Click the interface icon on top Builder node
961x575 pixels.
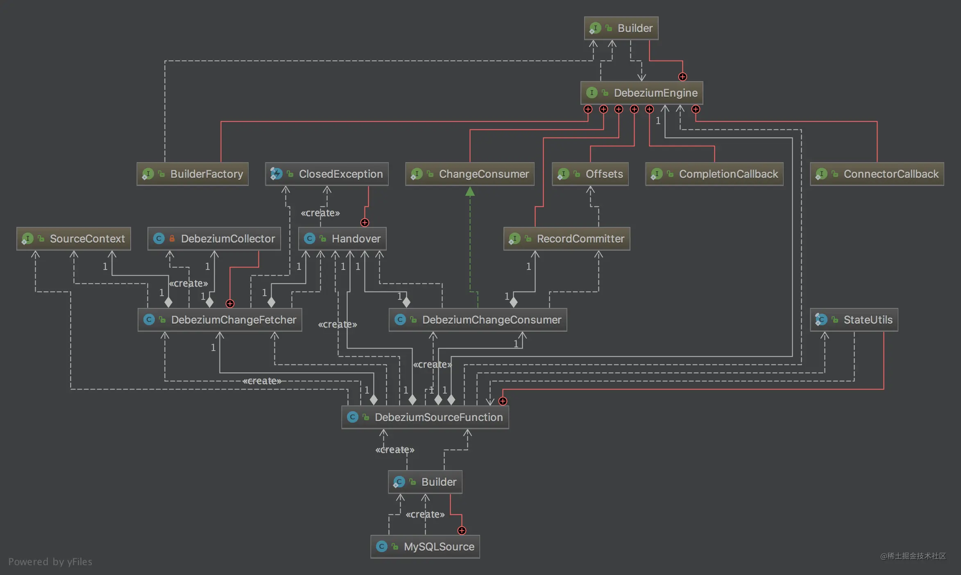coord(595,28)
